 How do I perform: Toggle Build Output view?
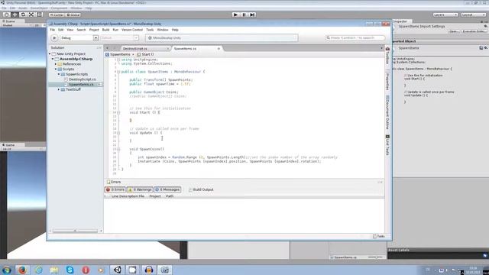point(201,189)
